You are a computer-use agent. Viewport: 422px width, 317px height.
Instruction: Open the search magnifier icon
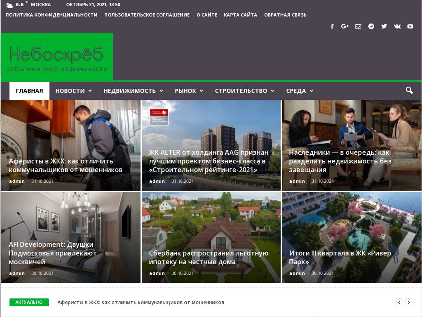[409, 90]
